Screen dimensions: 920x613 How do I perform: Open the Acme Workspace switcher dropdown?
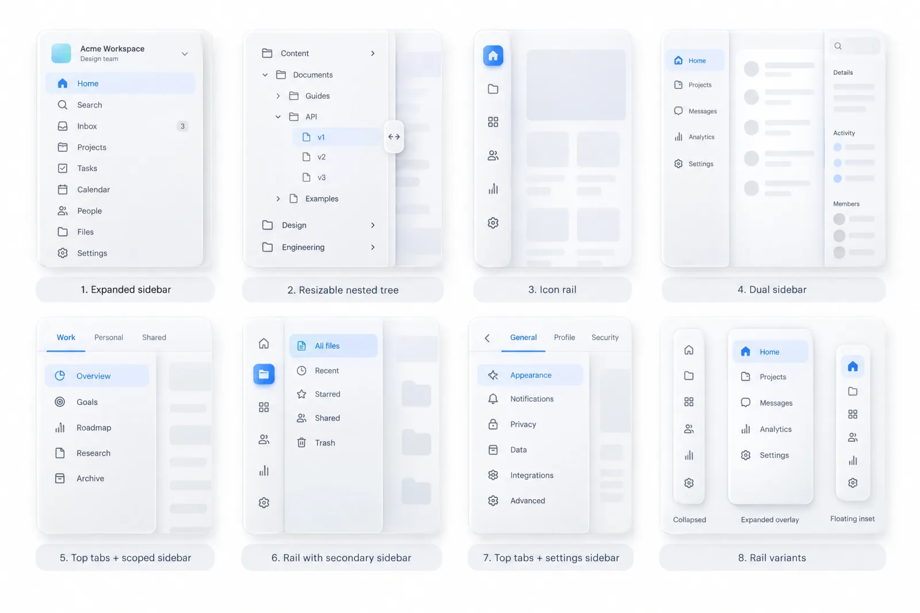click(185, 54)
